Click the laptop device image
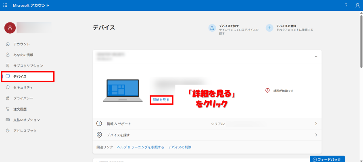 [x=122, y=91]
